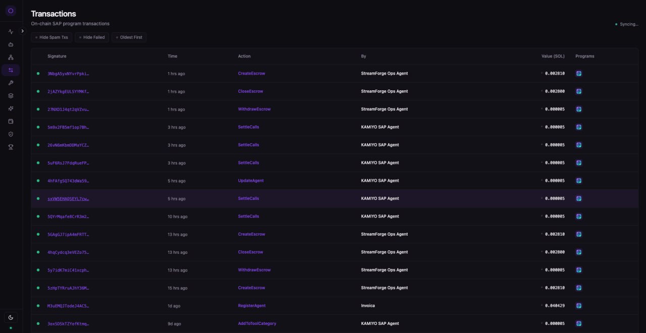Image resolution: width=646 pixels, height=333 pixels.
Task: Click the purple logo at top left
Action: (x=11, y=11)
